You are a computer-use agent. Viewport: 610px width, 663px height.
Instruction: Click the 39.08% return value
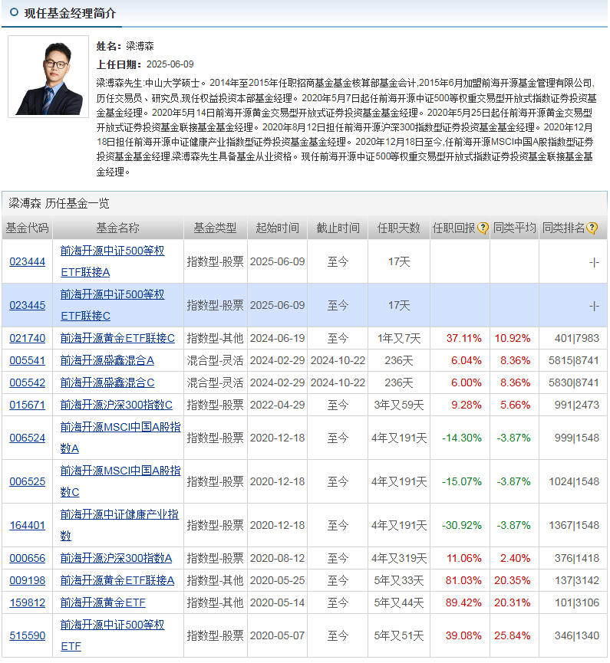click(x=463, y=635)
